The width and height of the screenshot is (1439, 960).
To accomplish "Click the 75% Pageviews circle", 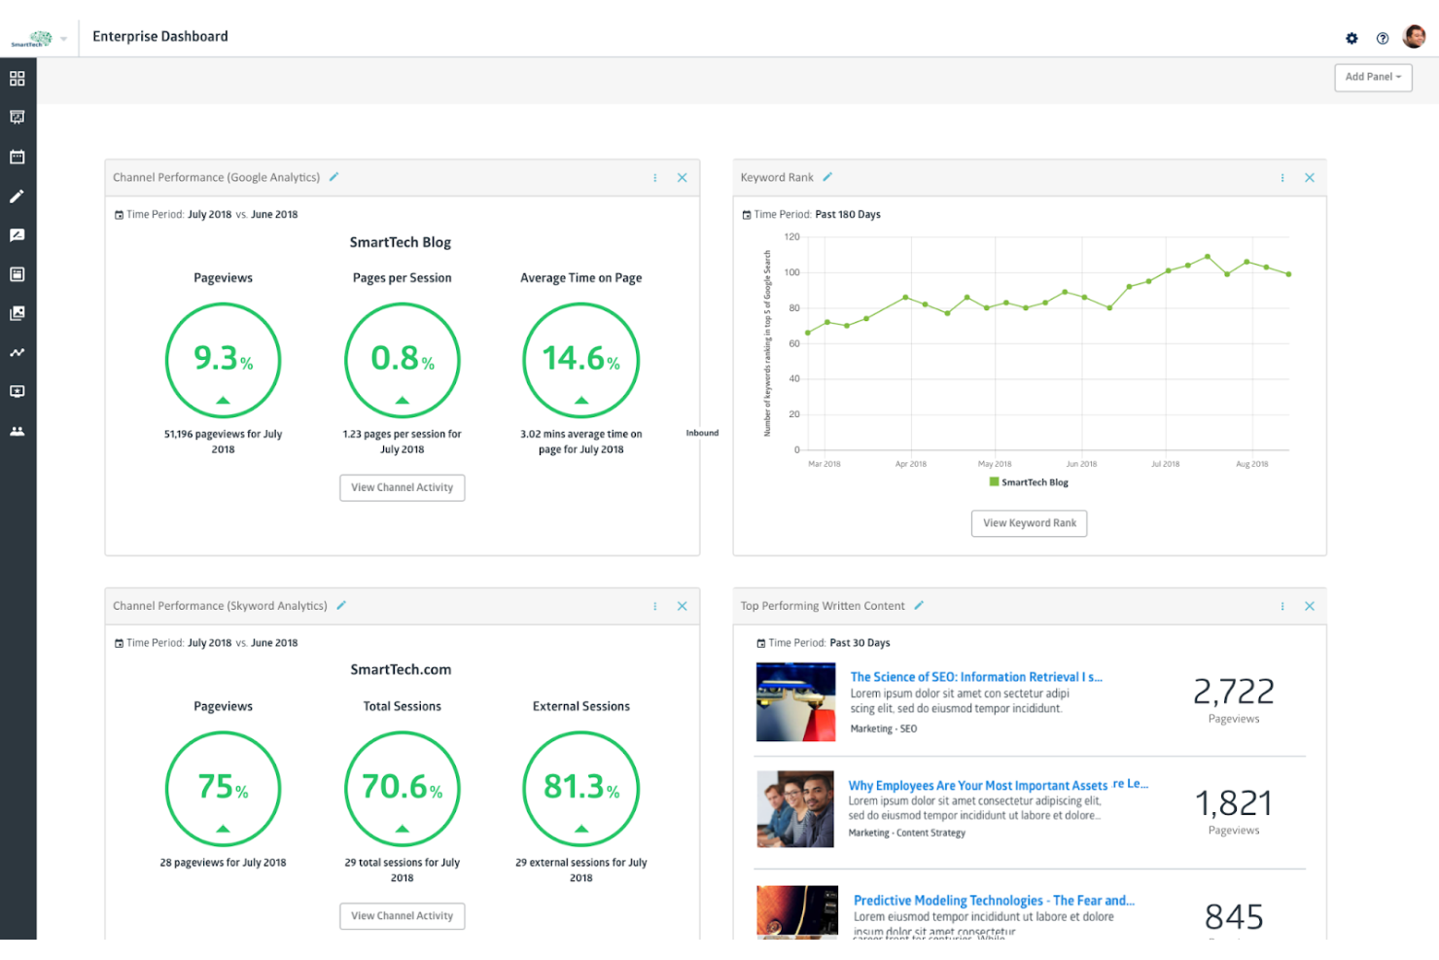I will tap(223, 789).
